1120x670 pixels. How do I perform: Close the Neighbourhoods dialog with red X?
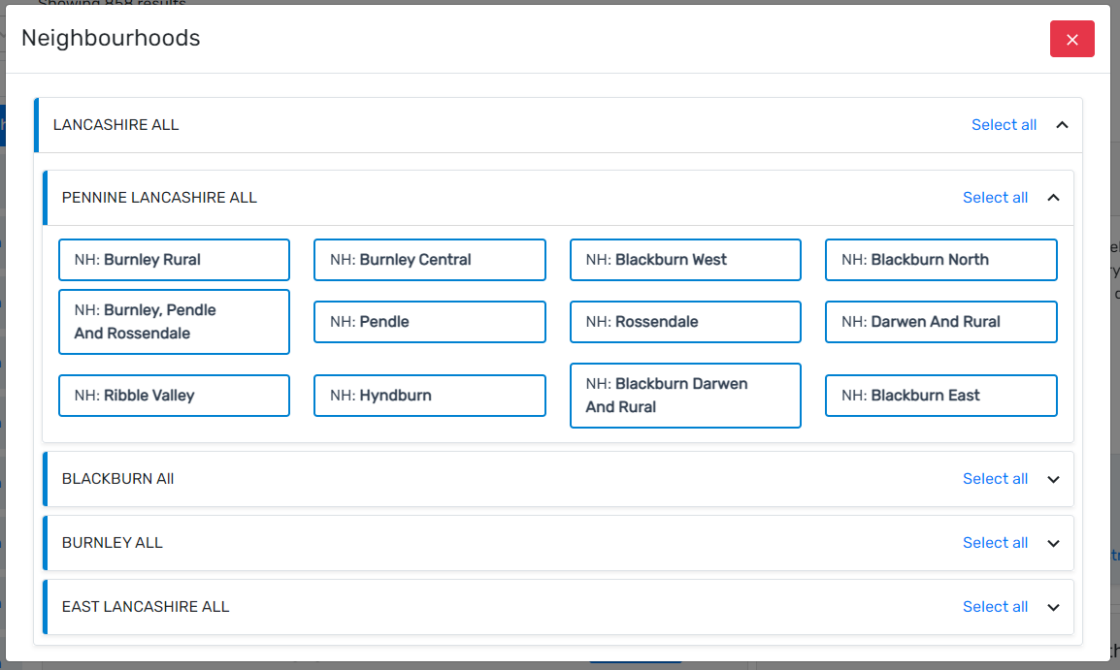tap(1071, 39)
